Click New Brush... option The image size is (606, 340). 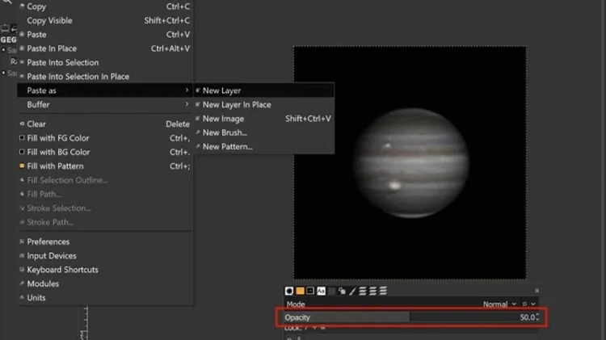click(225, 132)
